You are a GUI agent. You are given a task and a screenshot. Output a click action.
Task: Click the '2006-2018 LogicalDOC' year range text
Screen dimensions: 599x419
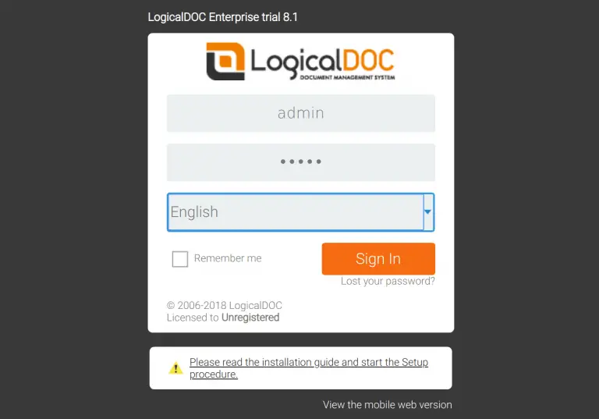click(x=229, y=305)
